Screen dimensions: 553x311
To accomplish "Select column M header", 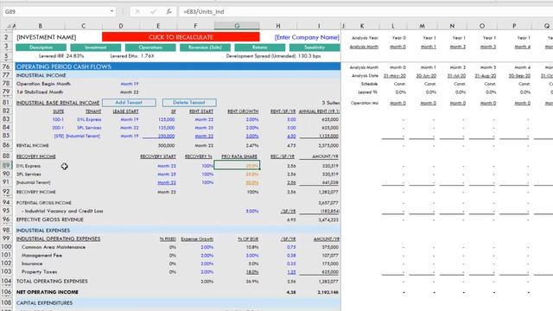I will pyautogui.click(x=423, y=26).
